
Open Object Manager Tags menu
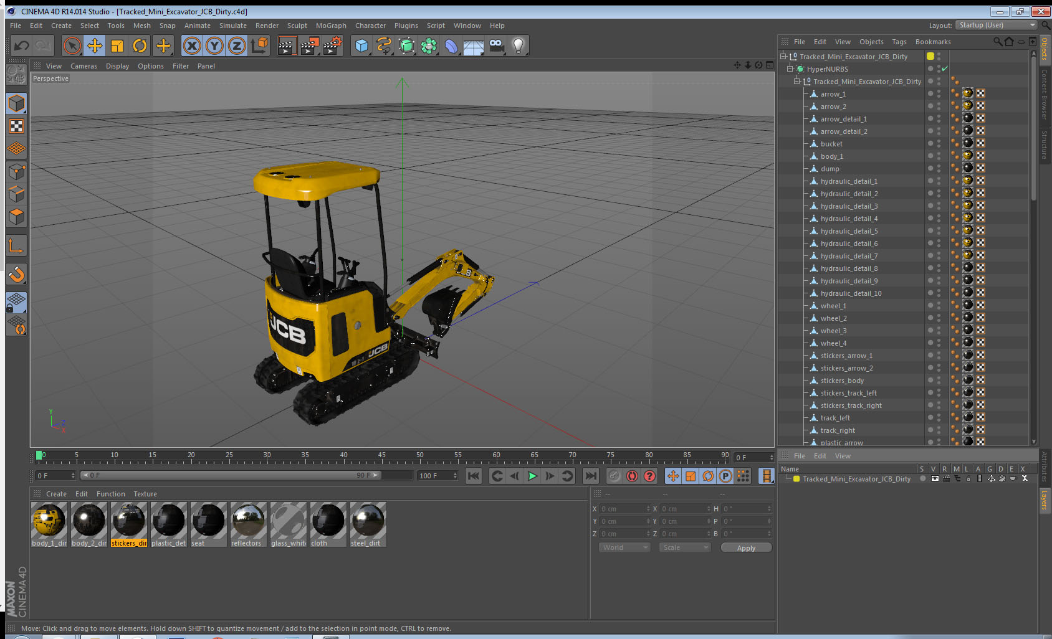(899, 42)
